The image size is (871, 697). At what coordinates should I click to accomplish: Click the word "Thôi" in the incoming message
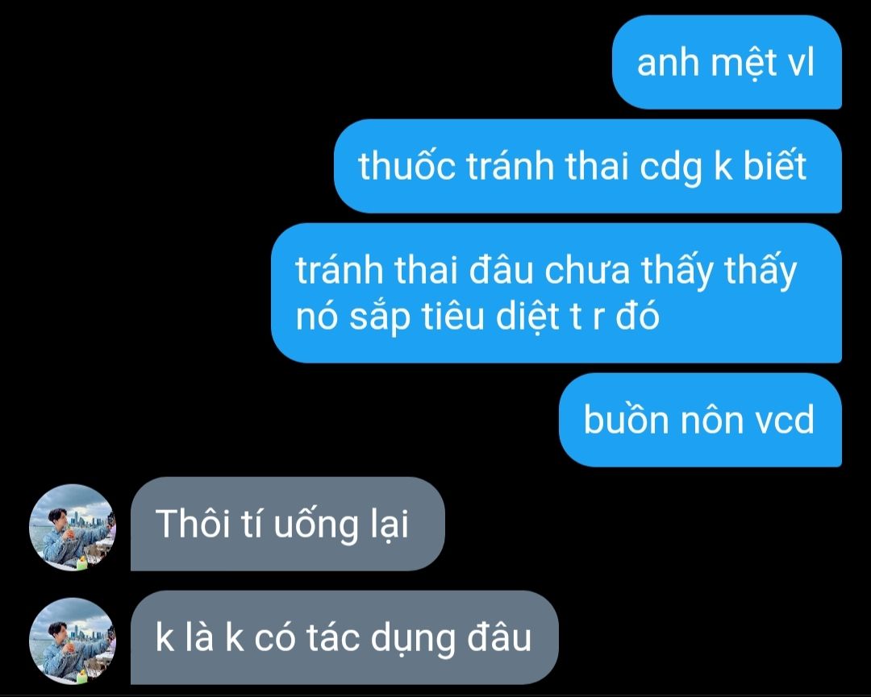click(193, 523)
